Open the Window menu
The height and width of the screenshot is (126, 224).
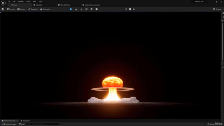pyautogui.click(x=21, y=1)
